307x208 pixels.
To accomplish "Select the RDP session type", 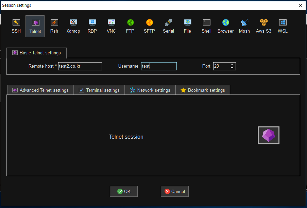I will [92, 26].
